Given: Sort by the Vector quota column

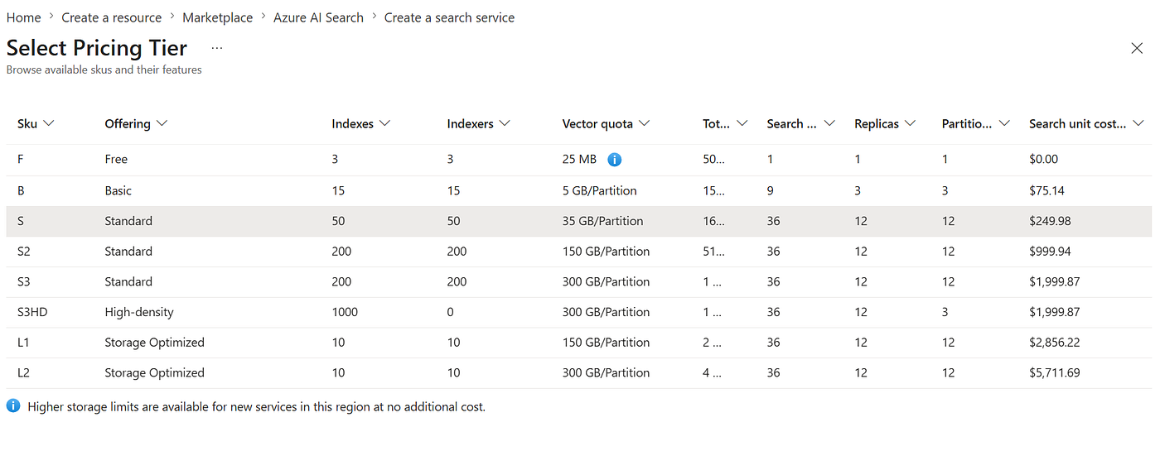Looking at the screenshot, I should [x=606, y=123].
